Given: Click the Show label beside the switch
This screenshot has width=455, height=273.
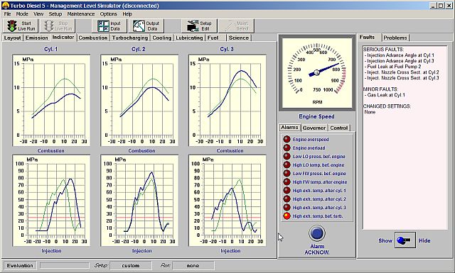Looking at the screenshot, I should coord(385,240).
